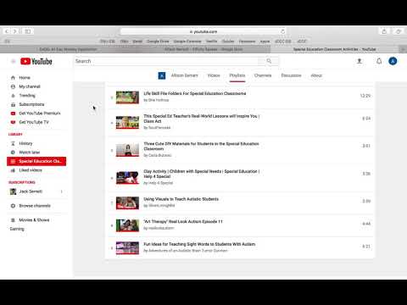Open the notifications bell
The height and width of the screenshot is (305, 407).
coord(379,61)
